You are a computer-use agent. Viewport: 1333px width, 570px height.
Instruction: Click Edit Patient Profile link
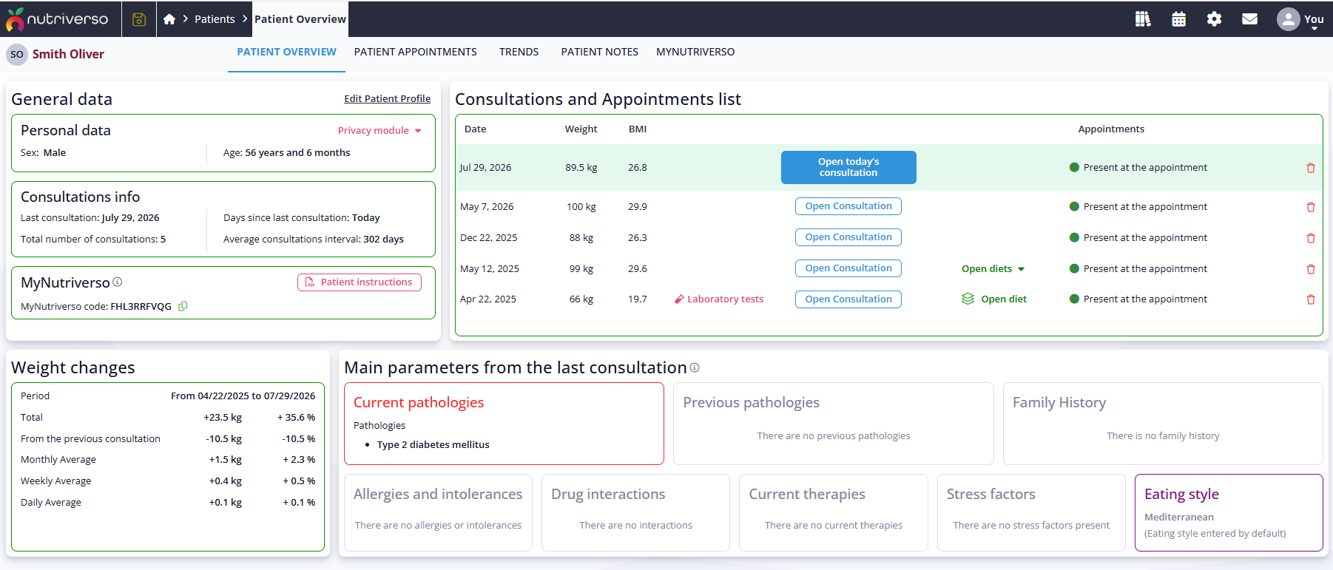click(387, 98)
